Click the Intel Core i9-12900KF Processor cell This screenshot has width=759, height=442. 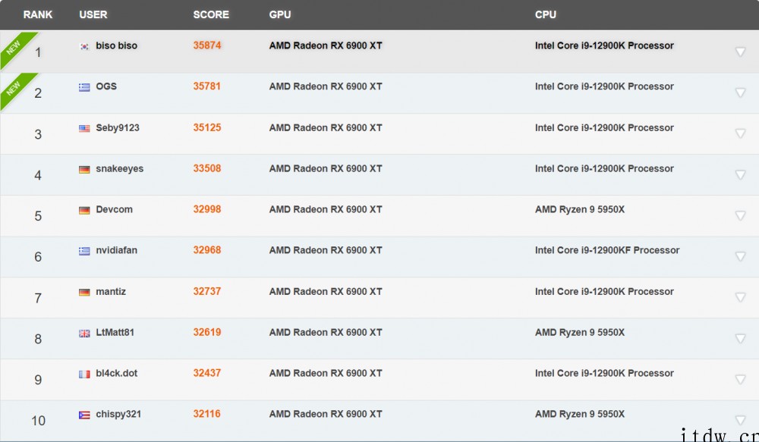pyautogui.click(x=607, y=250)
